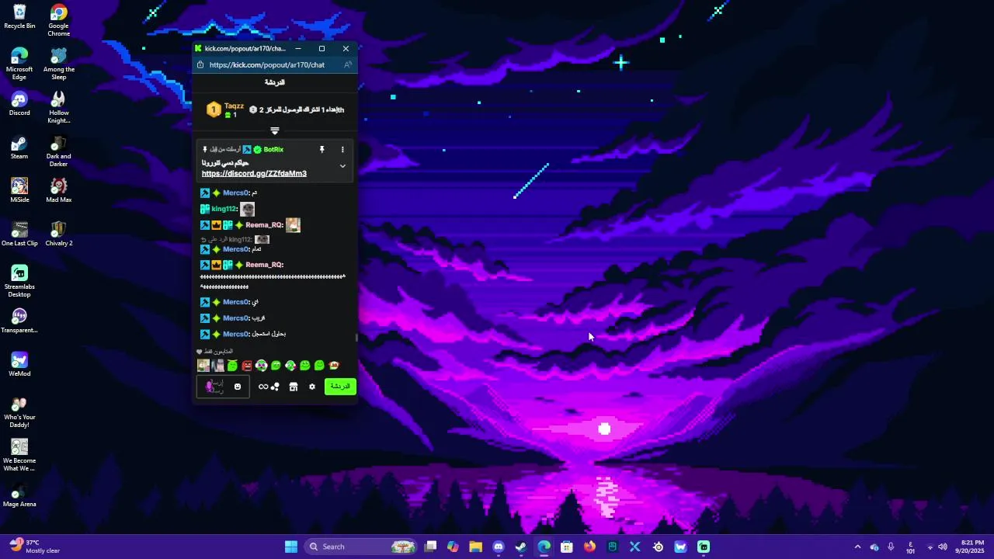Click the infinity icon in chat toolbar
Image resolution: width=994 pixels, height=559 pixels.
coord(263,387)
